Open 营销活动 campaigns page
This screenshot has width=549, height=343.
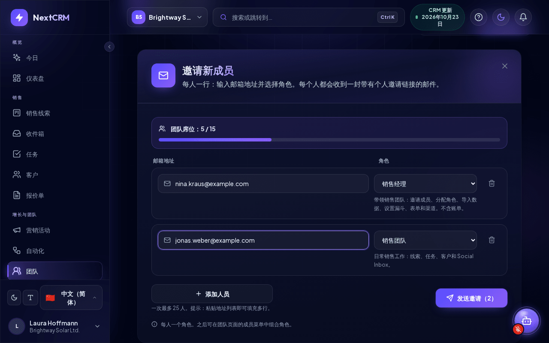(x=55, y=230)
